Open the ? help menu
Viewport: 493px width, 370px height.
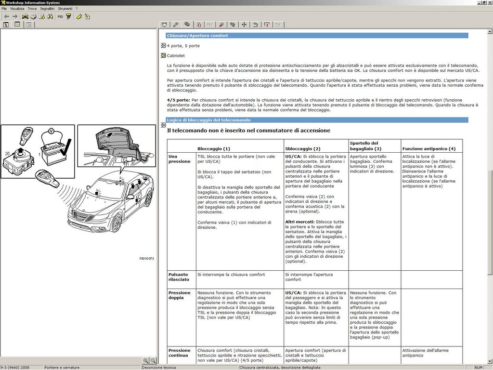[x=77, y=9]
